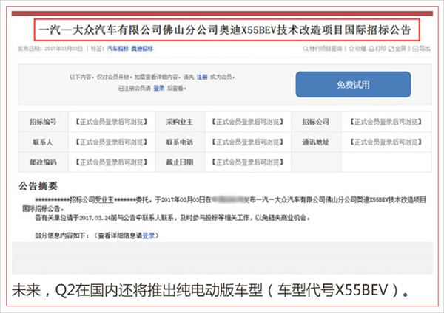Click the value cell next to 联系人

(x=112, y=142)
